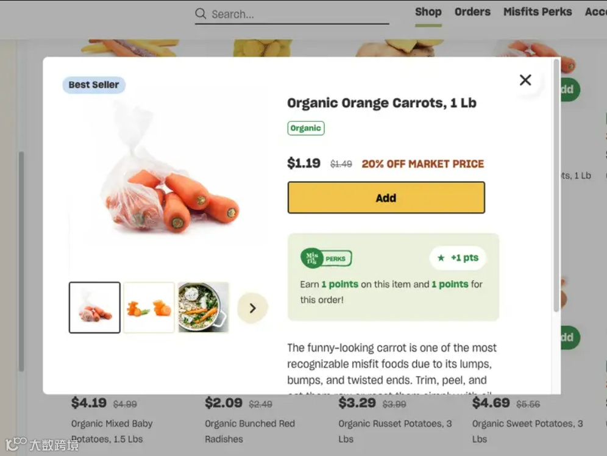Click the Best Seller badge
Screen dimensions: 607x456
(94, 85)
